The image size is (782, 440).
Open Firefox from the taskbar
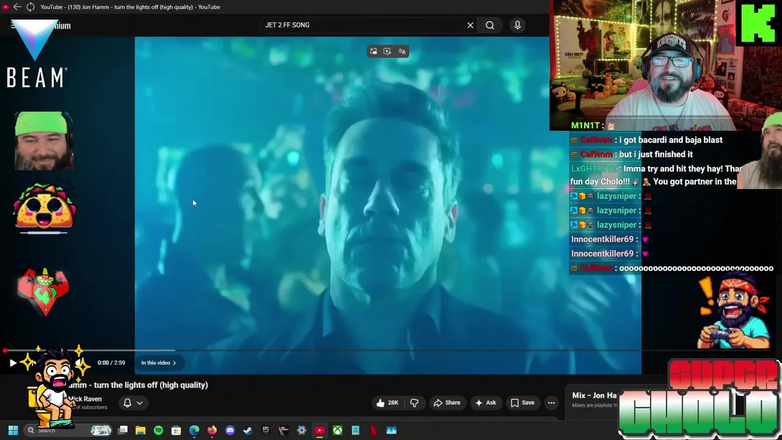click(212, 430)
